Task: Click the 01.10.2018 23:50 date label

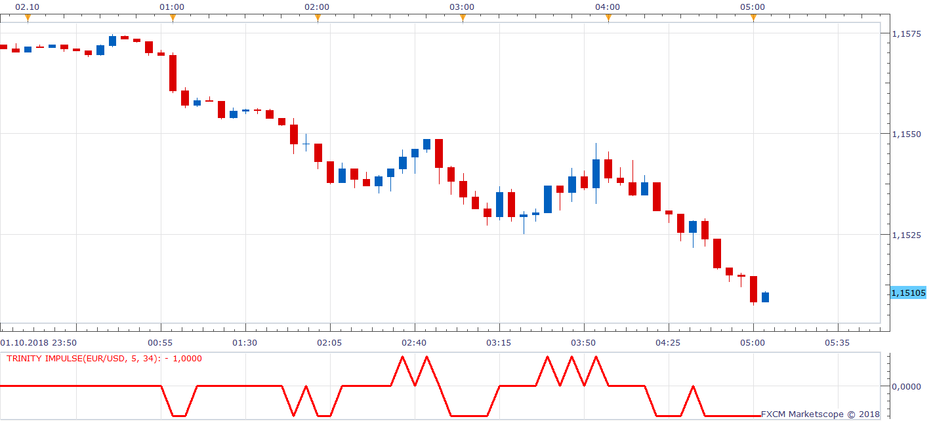Action: [x=39, y=343]
